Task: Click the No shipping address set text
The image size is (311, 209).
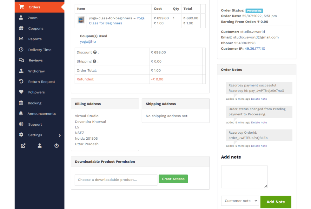Action: pos(167,116)
